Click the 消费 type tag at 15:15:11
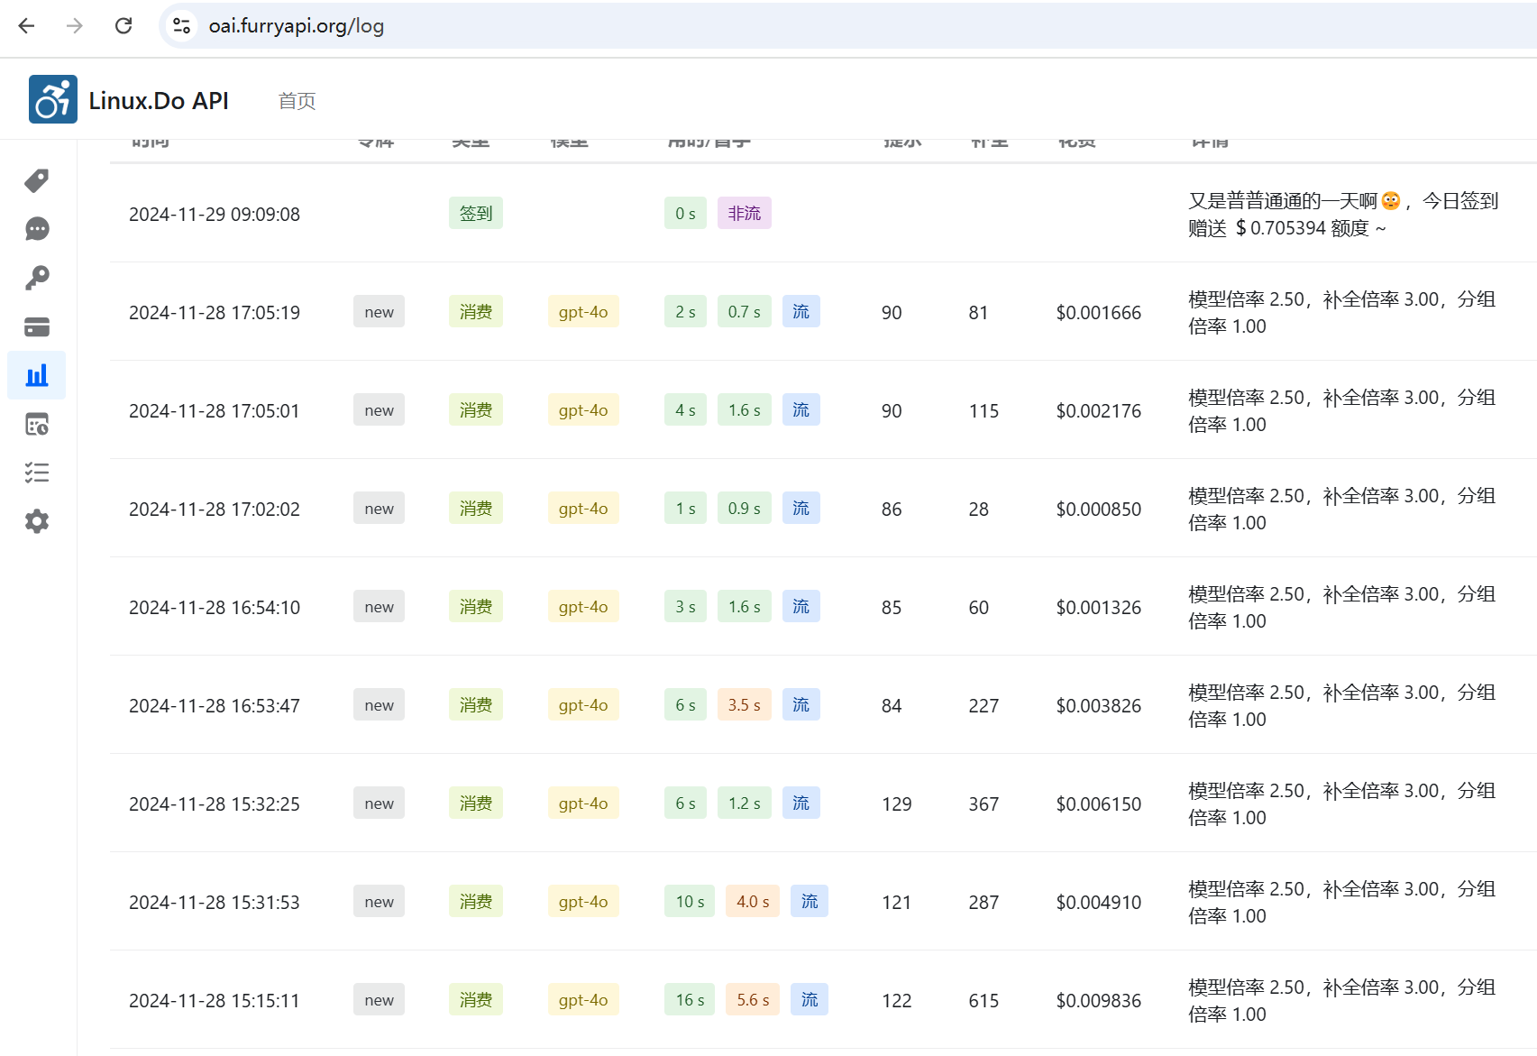Screen dimensions: 1537x1056 pyautogui.click(x=476, y=1000)
